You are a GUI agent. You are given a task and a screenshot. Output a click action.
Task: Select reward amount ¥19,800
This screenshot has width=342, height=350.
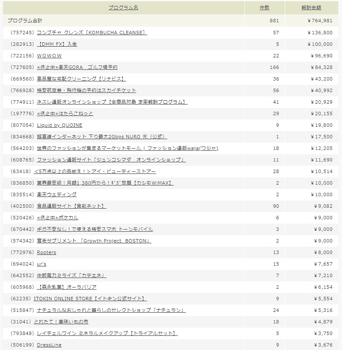(321, 125)
